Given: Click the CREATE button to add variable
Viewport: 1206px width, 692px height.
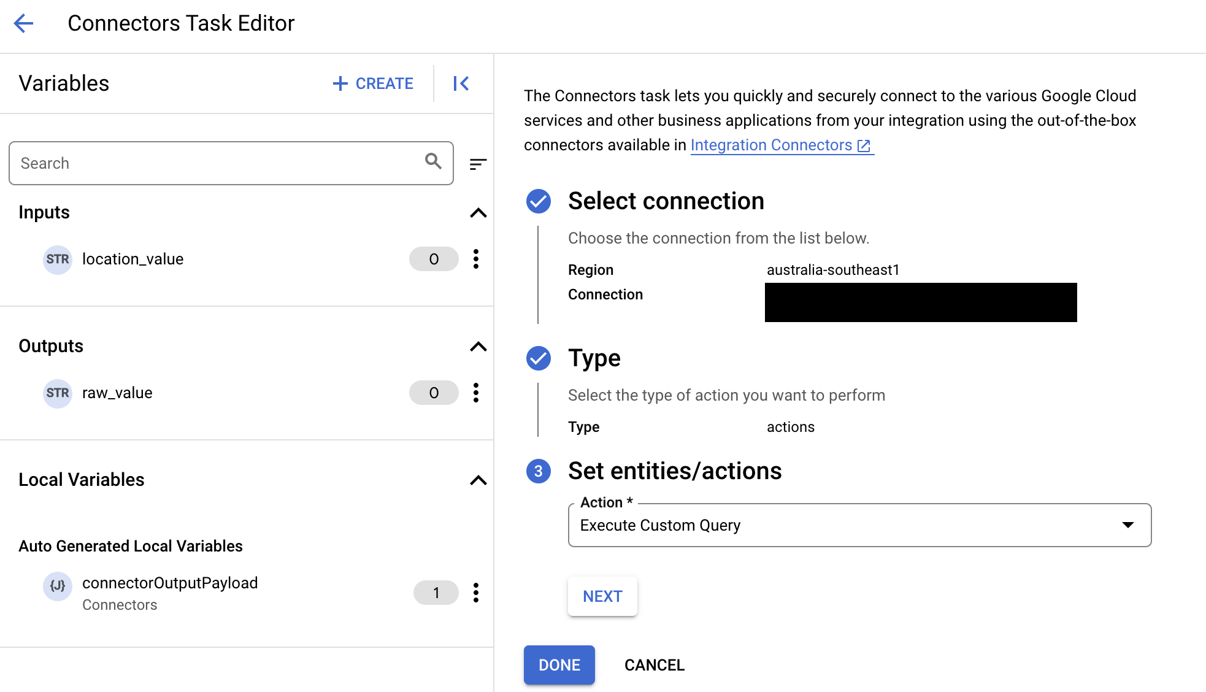Looking at the screenshot, I should (x=372, y=83).
